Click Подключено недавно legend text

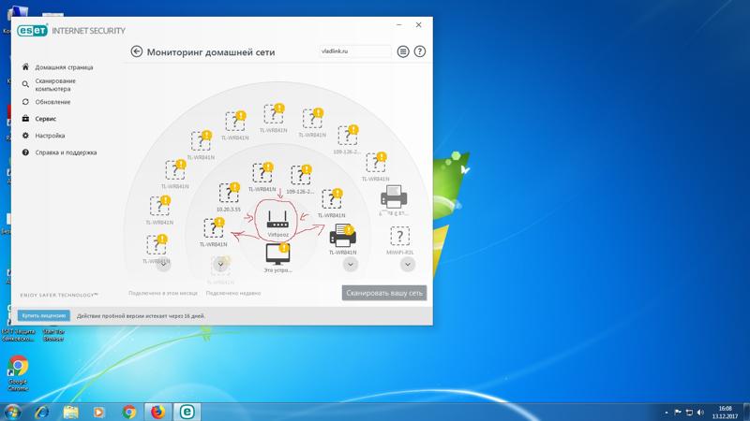pyautogui.click(x=233, y=293)
